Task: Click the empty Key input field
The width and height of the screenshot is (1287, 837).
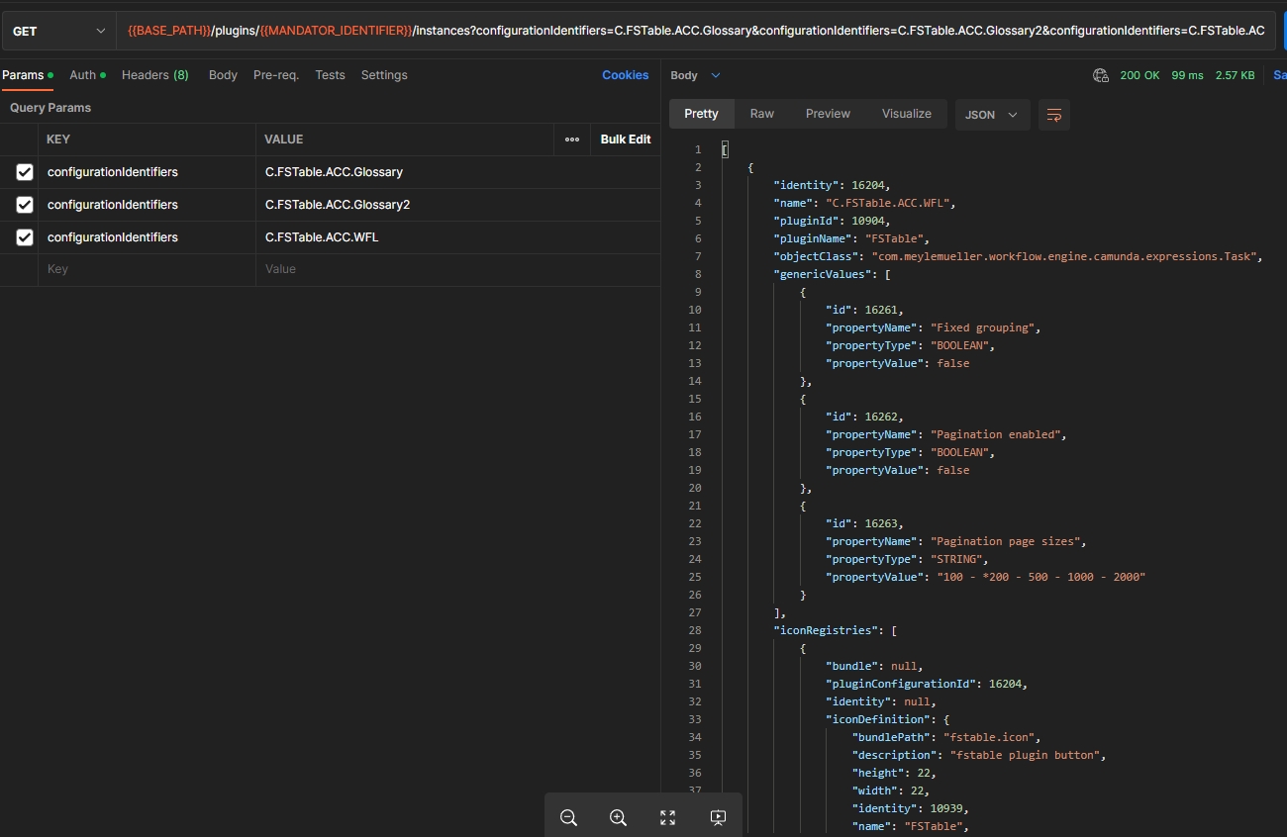Action: click(148, 269)
